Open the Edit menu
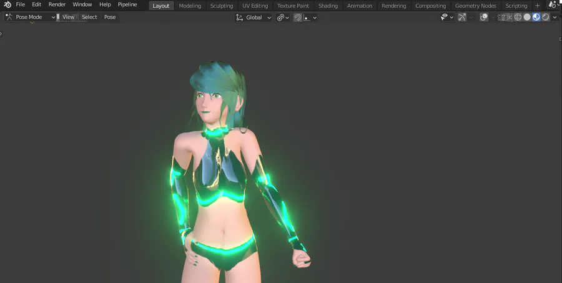 click(37, 4)
